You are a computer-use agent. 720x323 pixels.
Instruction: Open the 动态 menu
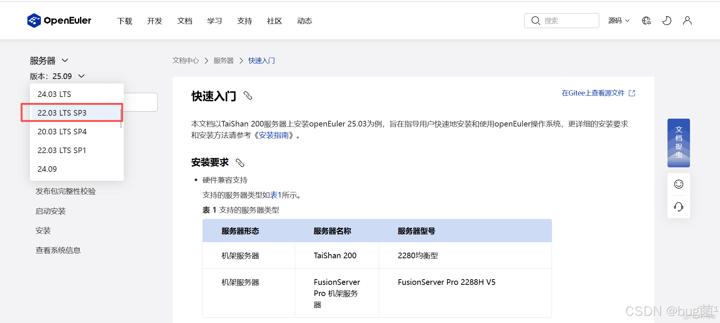click(304, 21)
